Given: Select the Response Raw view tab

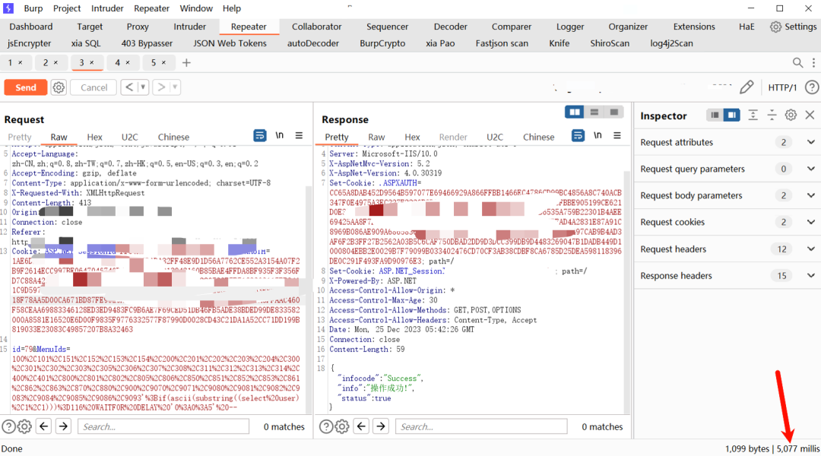Looking at the screenshot, I should coord(376,137).
